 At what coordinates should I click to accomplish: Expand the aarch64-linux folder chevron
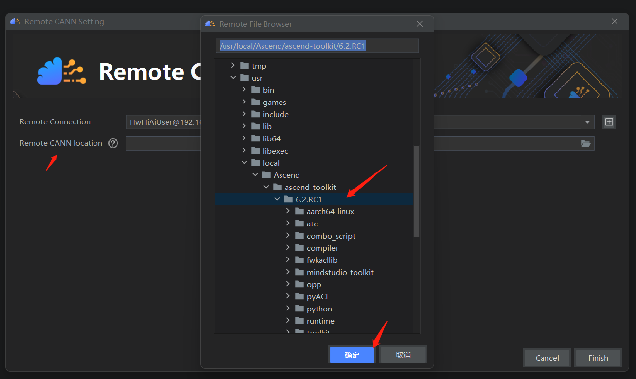pyautogui.click(x=288, y=211)
